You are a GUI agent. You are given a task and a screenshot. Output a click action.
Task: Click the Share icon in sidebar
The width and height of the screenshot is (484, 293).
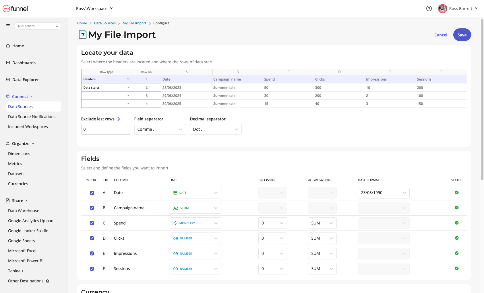(x=8, y=200)
